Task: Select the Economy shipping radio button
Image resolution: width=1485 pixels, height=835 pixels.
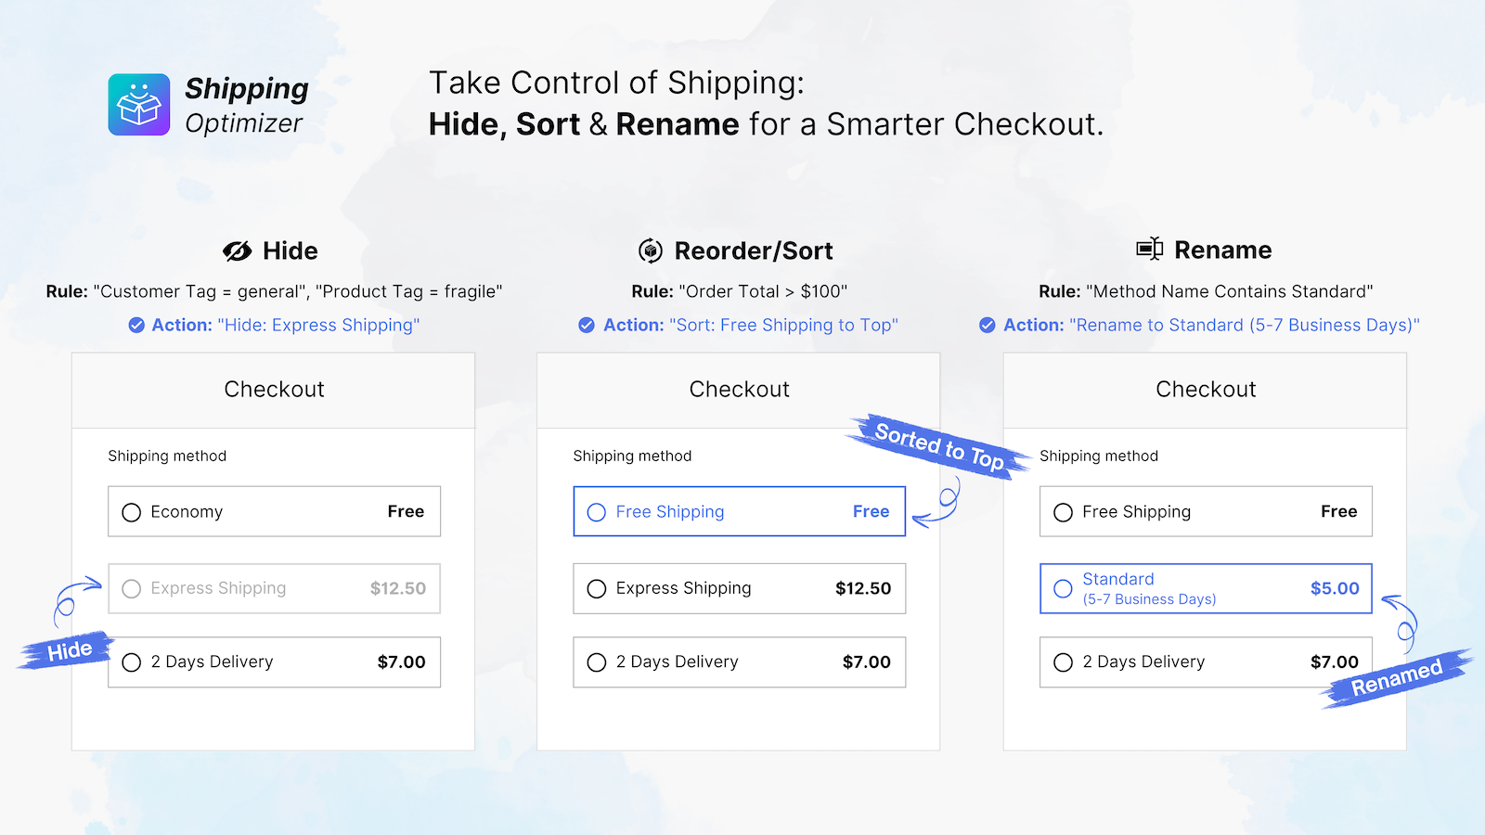Action: 132,512
